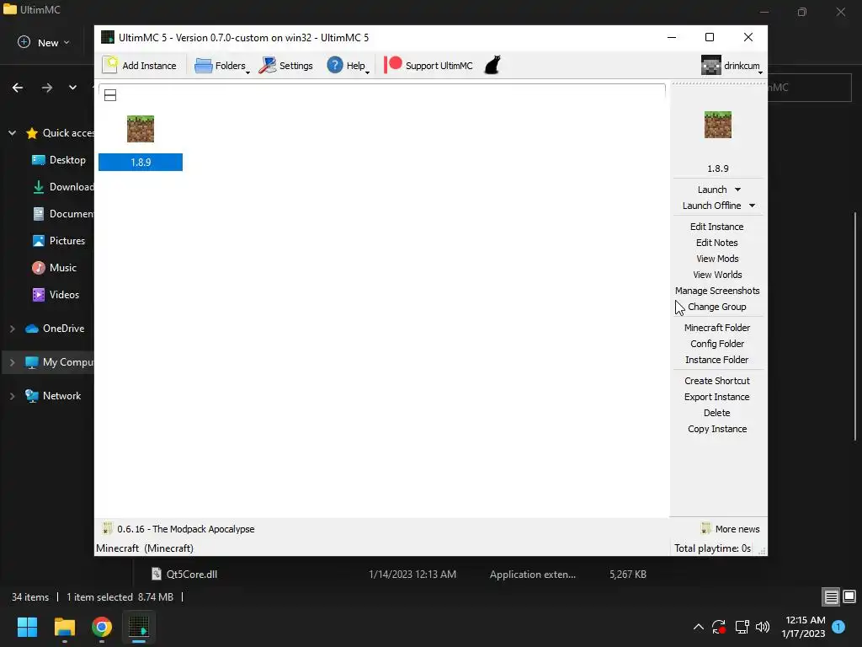Click the Launch Offline button

click(x=711, y=206)
